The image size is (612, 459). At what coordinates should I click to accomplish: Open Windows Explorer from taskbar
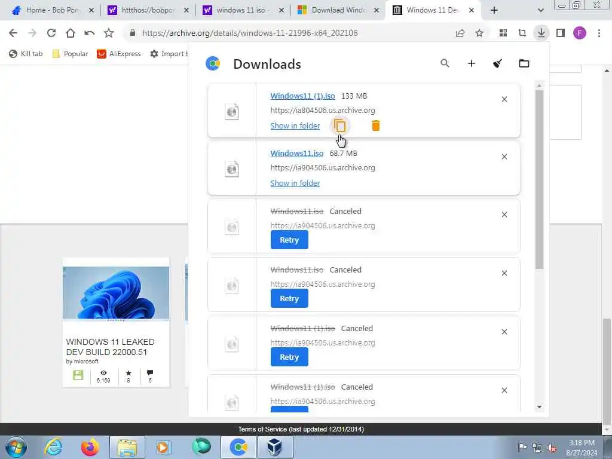pos(127,447)
